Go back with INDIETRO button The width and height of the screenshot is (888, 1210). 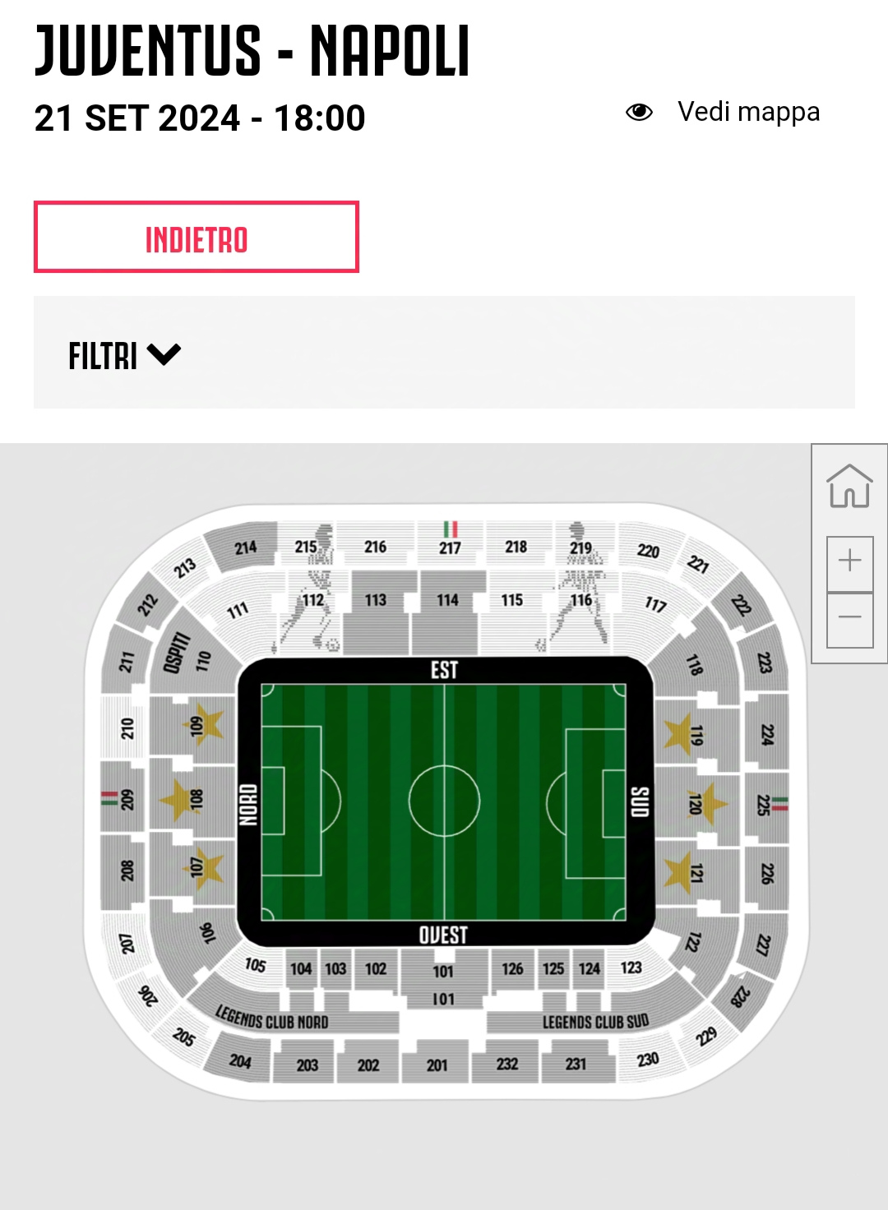(x=197, y=237)
